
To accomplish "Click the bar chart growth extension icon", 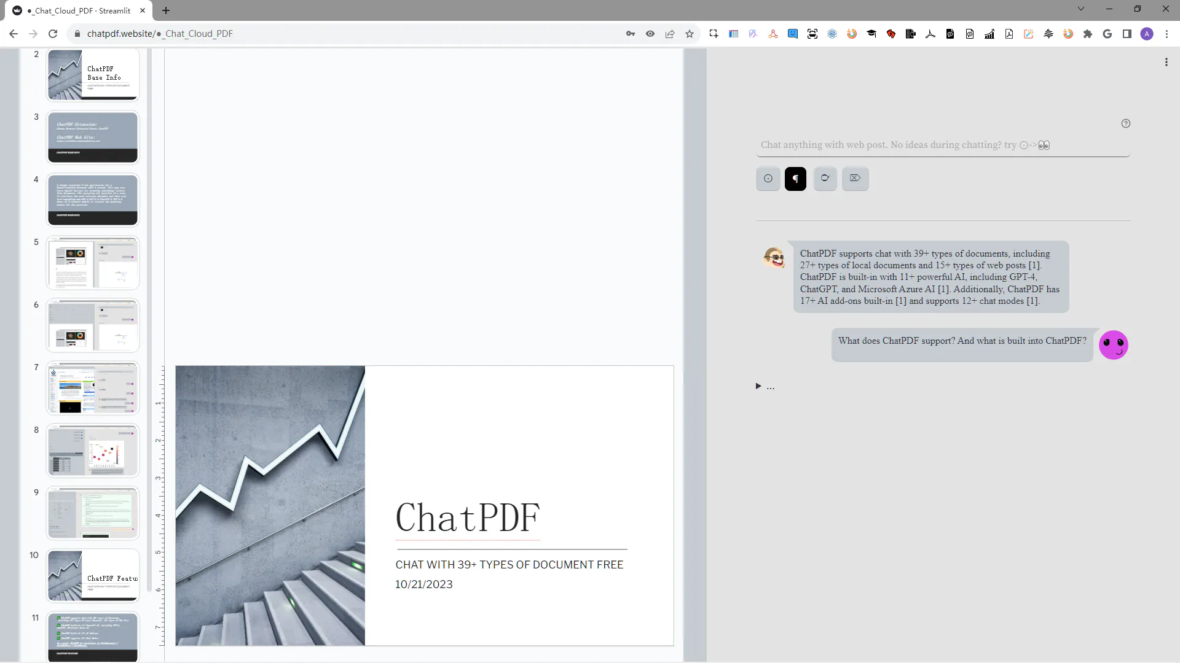I will (x=989, y=34).
